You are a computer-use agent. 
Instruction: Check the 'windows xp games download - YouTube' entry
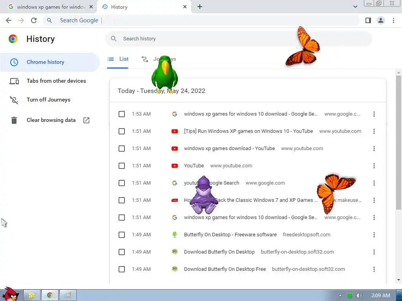[x=122, y=149]
